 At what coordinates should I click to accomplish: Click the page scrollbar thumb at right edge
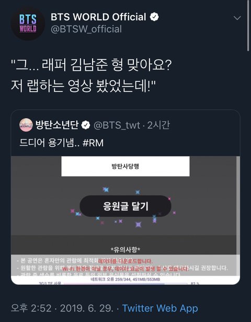coord(248,26)
